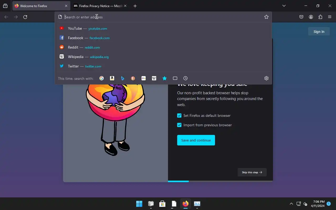Select Twitter suggestion
This screenshot has width=336, height=210.
[x=163, y=66]
